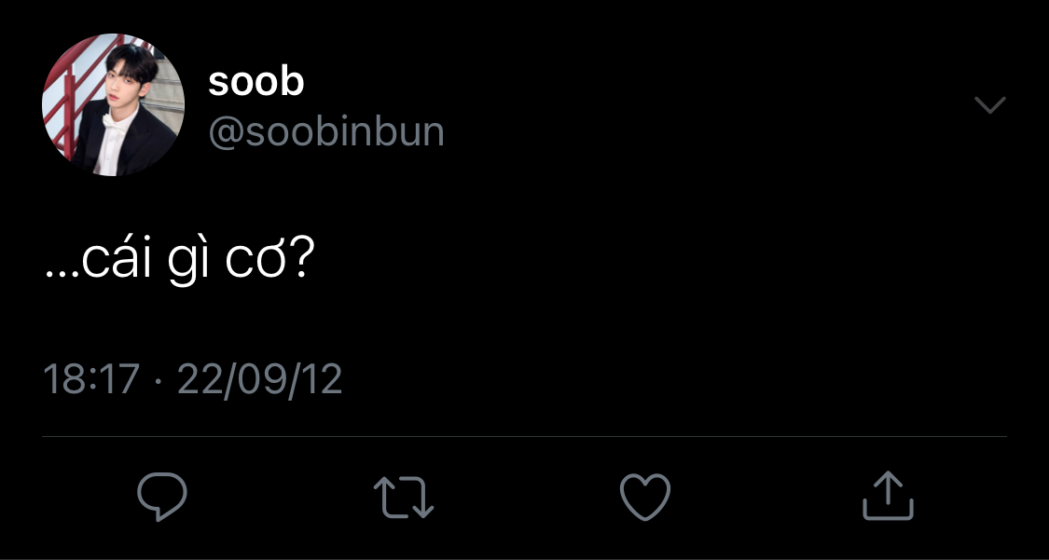Reply to soob's tweet

(x=162, y=497)
